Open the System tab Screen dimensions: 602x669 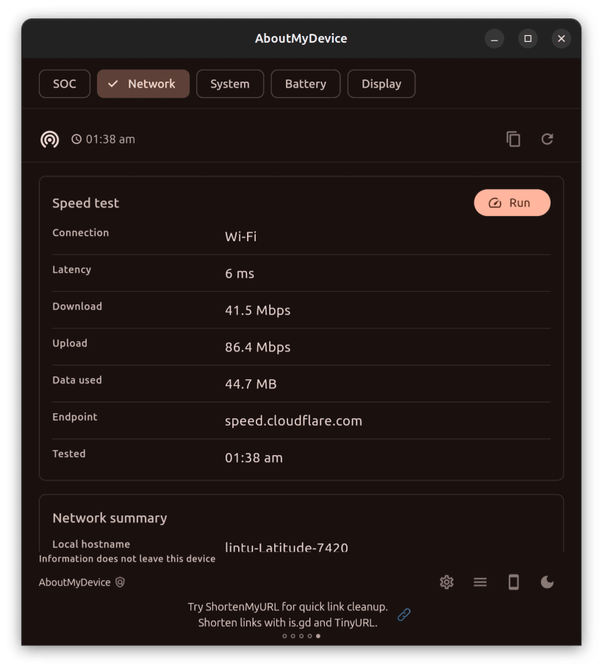coord(230,84)
